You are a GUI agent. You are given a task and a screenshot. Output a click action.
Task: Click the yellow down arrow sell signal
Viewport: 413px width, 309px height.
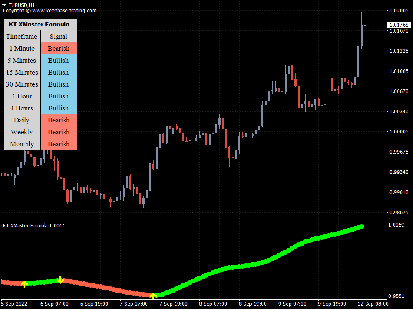[60, 280]
